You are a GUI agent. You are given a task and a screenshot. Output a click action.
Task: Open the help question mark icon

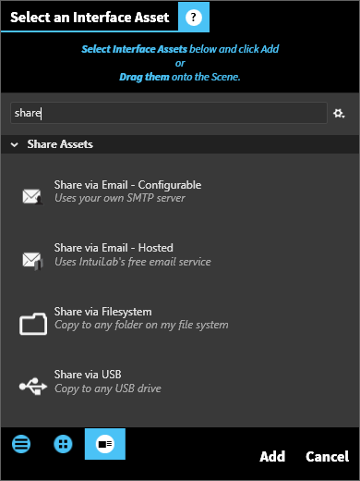pyautogui.click(x=194, y=17)
